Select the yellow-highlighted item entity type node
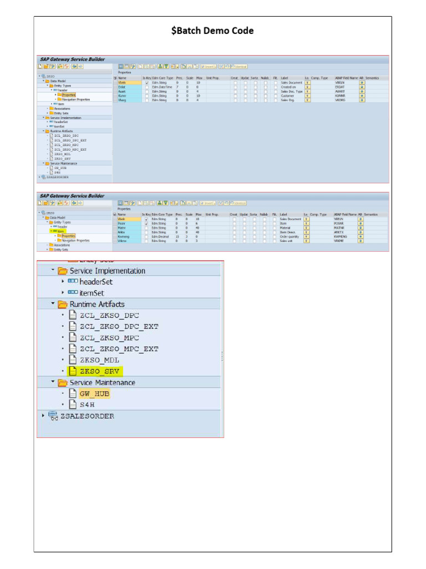426x569 pixels. pos(58,231)
